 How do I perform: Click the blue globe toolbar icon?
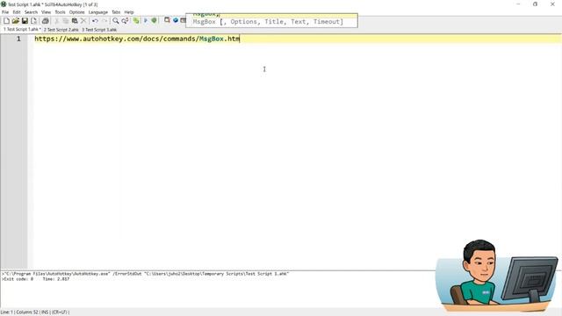[x=176, y=20]
